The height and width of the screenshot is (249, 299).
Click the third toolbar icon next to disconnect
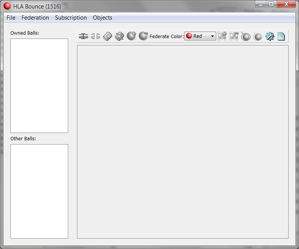[108, 36]
